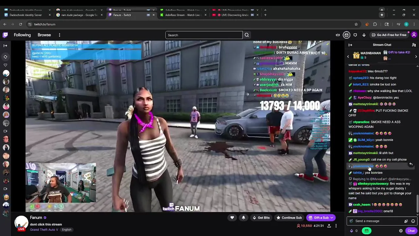This screenshot has width=419, height=236.
Task: Open the emote picker smiley icon
Action: [x=413, y=221]
